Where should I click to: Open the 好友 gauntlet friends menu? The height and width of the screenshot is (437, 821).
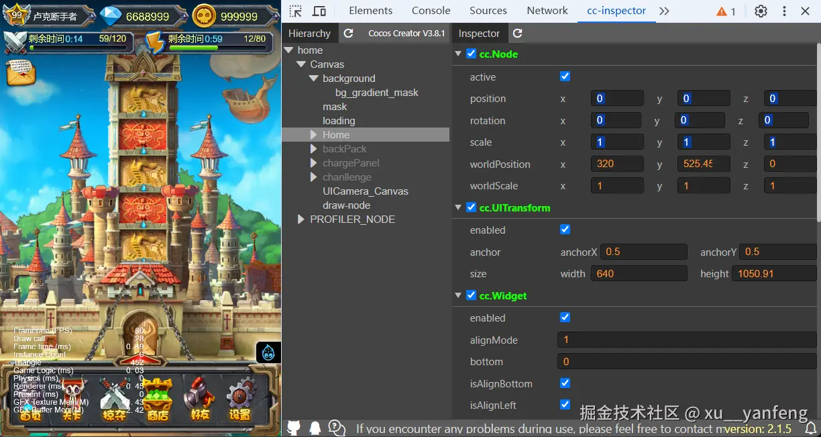200,398
